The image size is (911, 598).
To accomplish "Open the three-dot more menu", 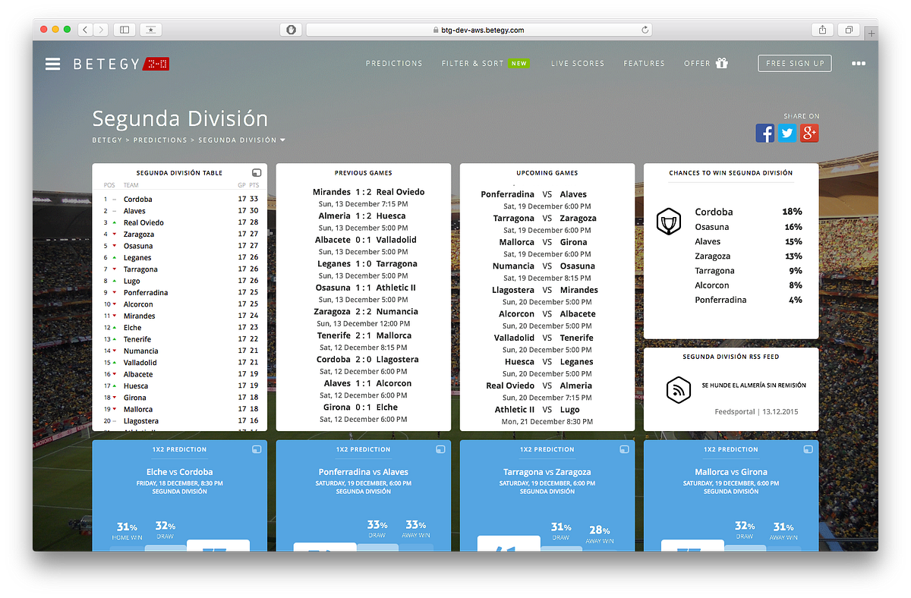I will pyautogui.click(x=859, y=64).
